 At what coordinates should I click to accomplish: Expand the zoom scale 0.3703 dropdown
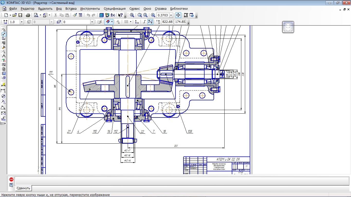click(171, 15)
